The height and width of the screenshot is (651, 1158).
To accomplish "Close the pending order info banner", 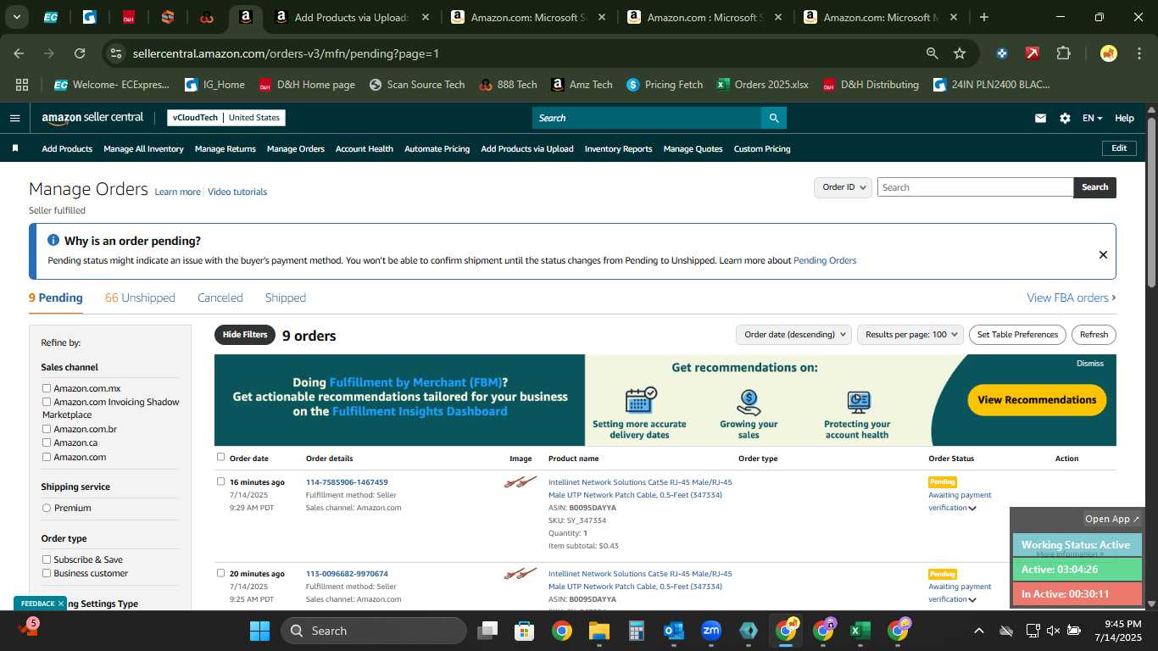I will (x=1103, y=254).
